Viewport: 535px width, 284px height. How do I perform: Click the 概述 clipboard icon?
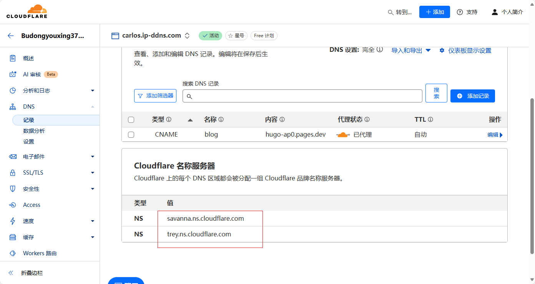(13, 58)
